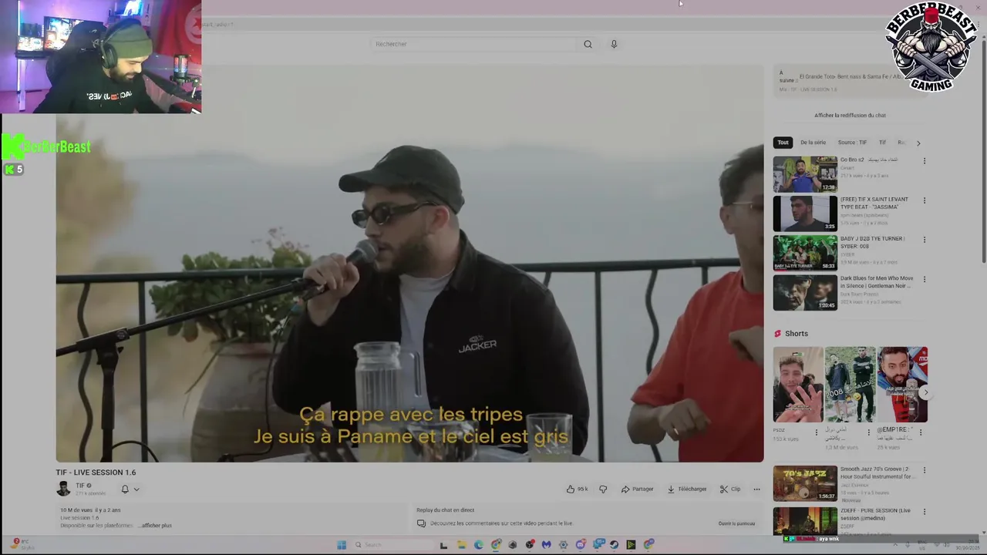Dislike the video with thumbs-down icon

[603, 489]
